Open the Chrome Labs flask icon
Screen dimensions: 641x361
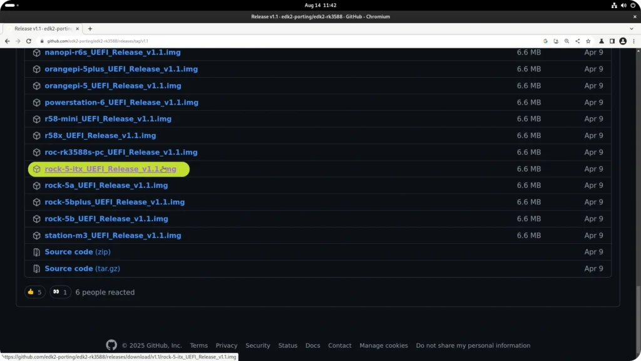(x=602, y=41)
